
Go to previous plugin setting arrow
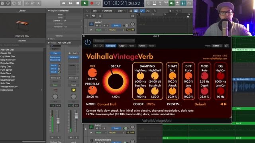coord(96,46)
